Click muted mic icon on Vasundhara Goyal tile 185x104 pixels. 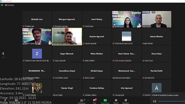54,78
